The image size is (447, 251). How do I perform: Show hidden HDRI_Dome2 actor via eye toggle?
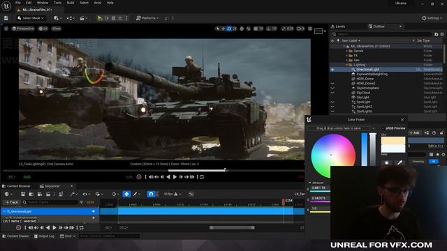tap(332, 84)
